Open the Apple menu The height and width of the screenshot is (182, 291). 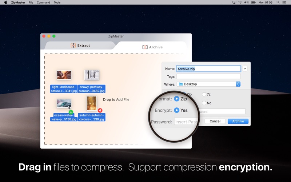click(x=5, y=3)
